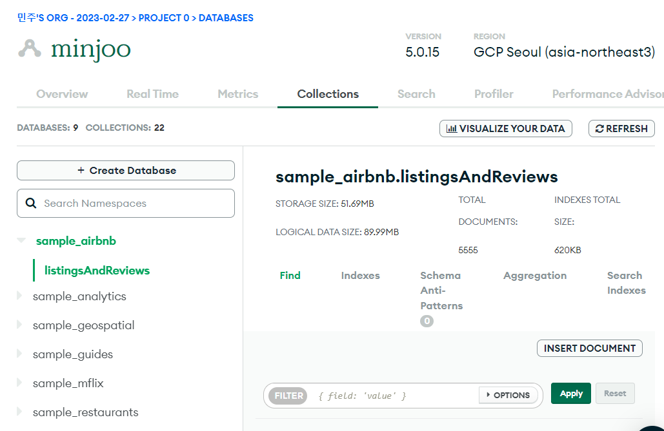
Task: Open the Overview tab
Action: 62,94
